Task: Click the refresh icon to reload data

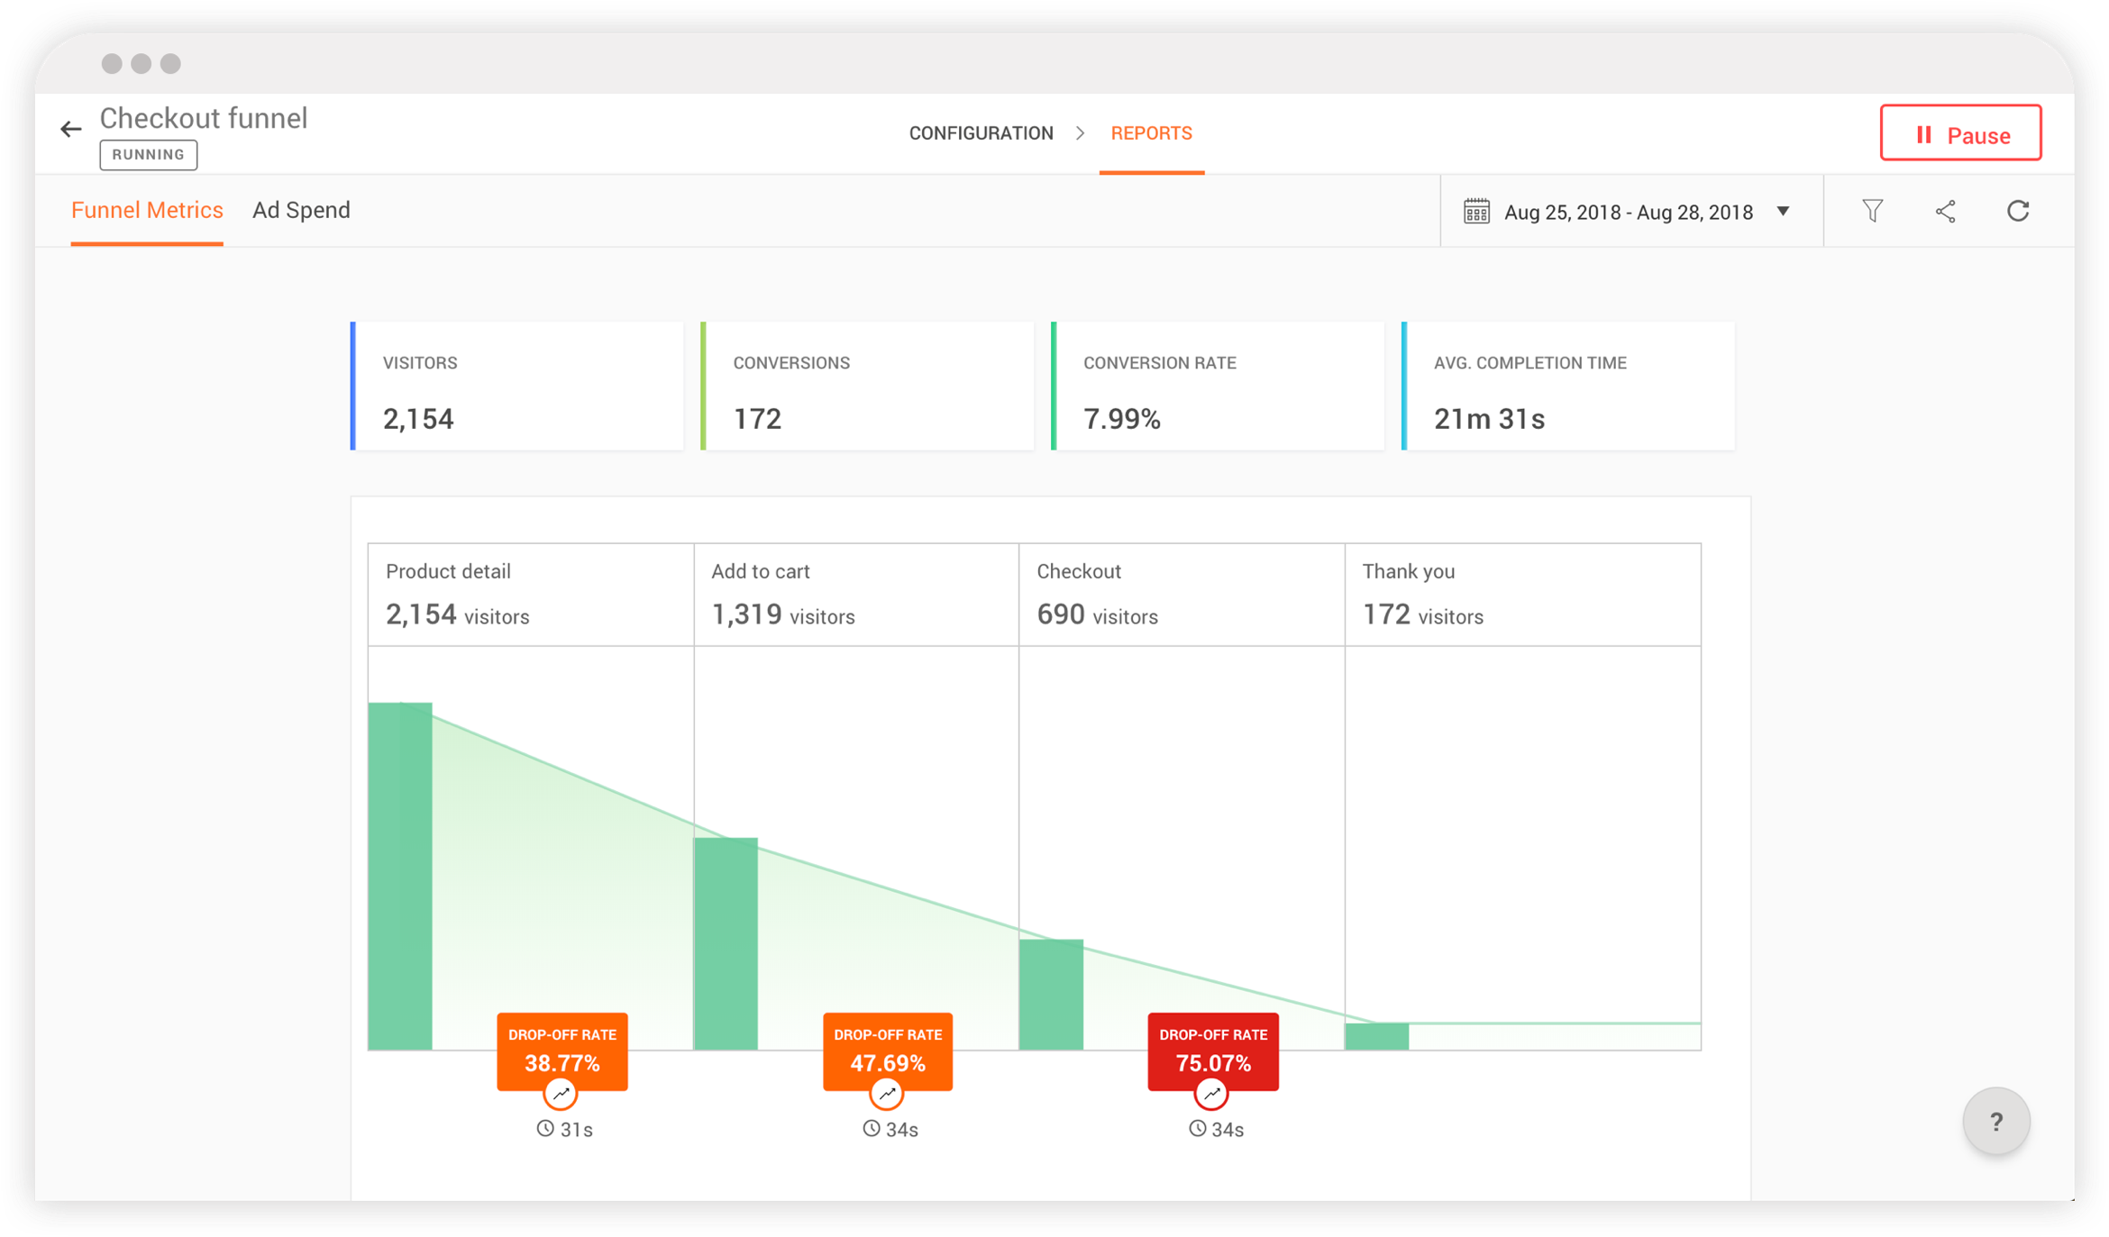Action: (2019, 211)
